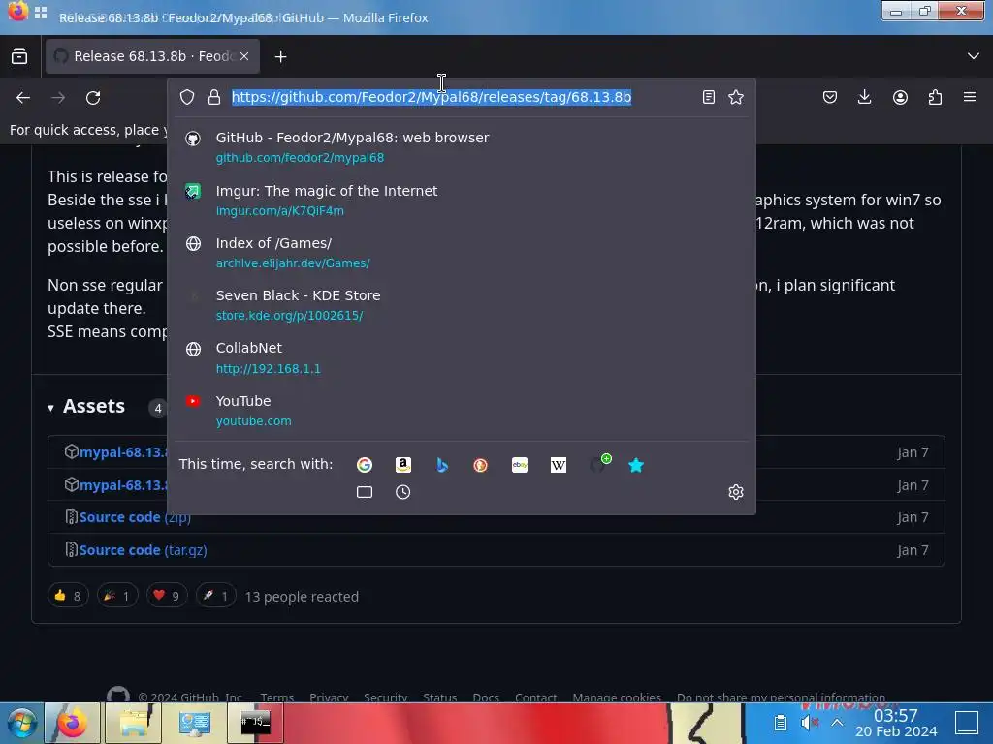Search this time with DuckDuckGo
The image size is (993, 744).
[x=481, y=465]
